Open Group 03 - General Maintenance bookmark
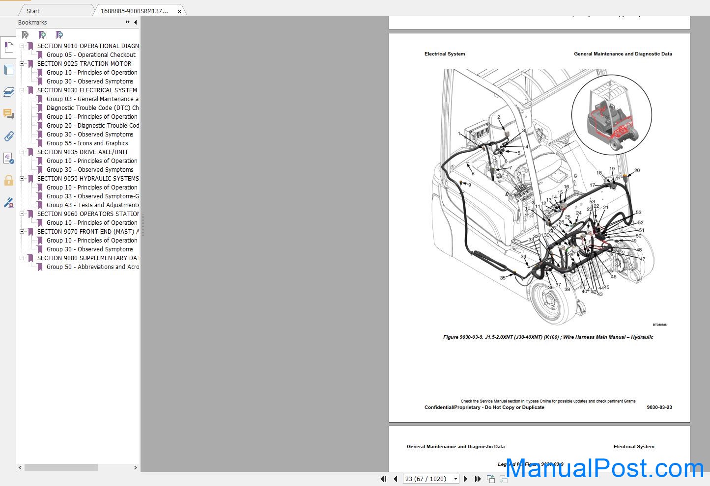This screenshot has height=486, width=710. pos(92,99)
